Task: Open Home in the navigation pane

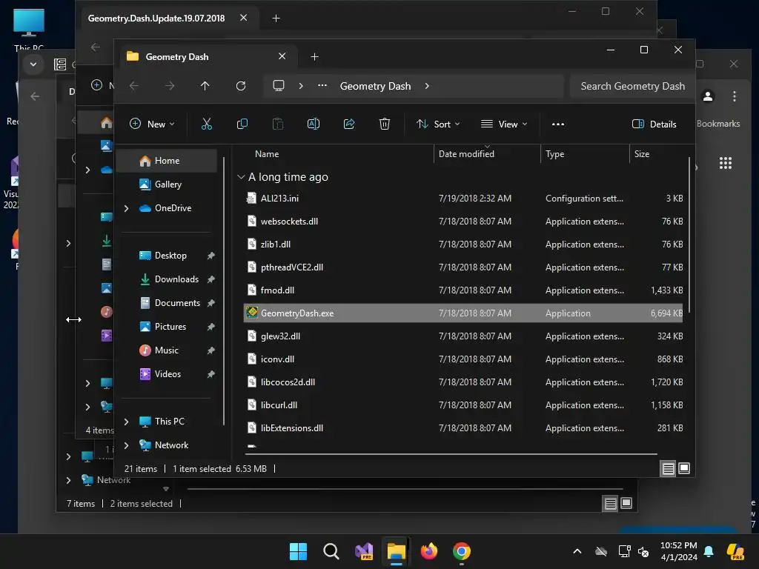Action: [x=167, y=161]
